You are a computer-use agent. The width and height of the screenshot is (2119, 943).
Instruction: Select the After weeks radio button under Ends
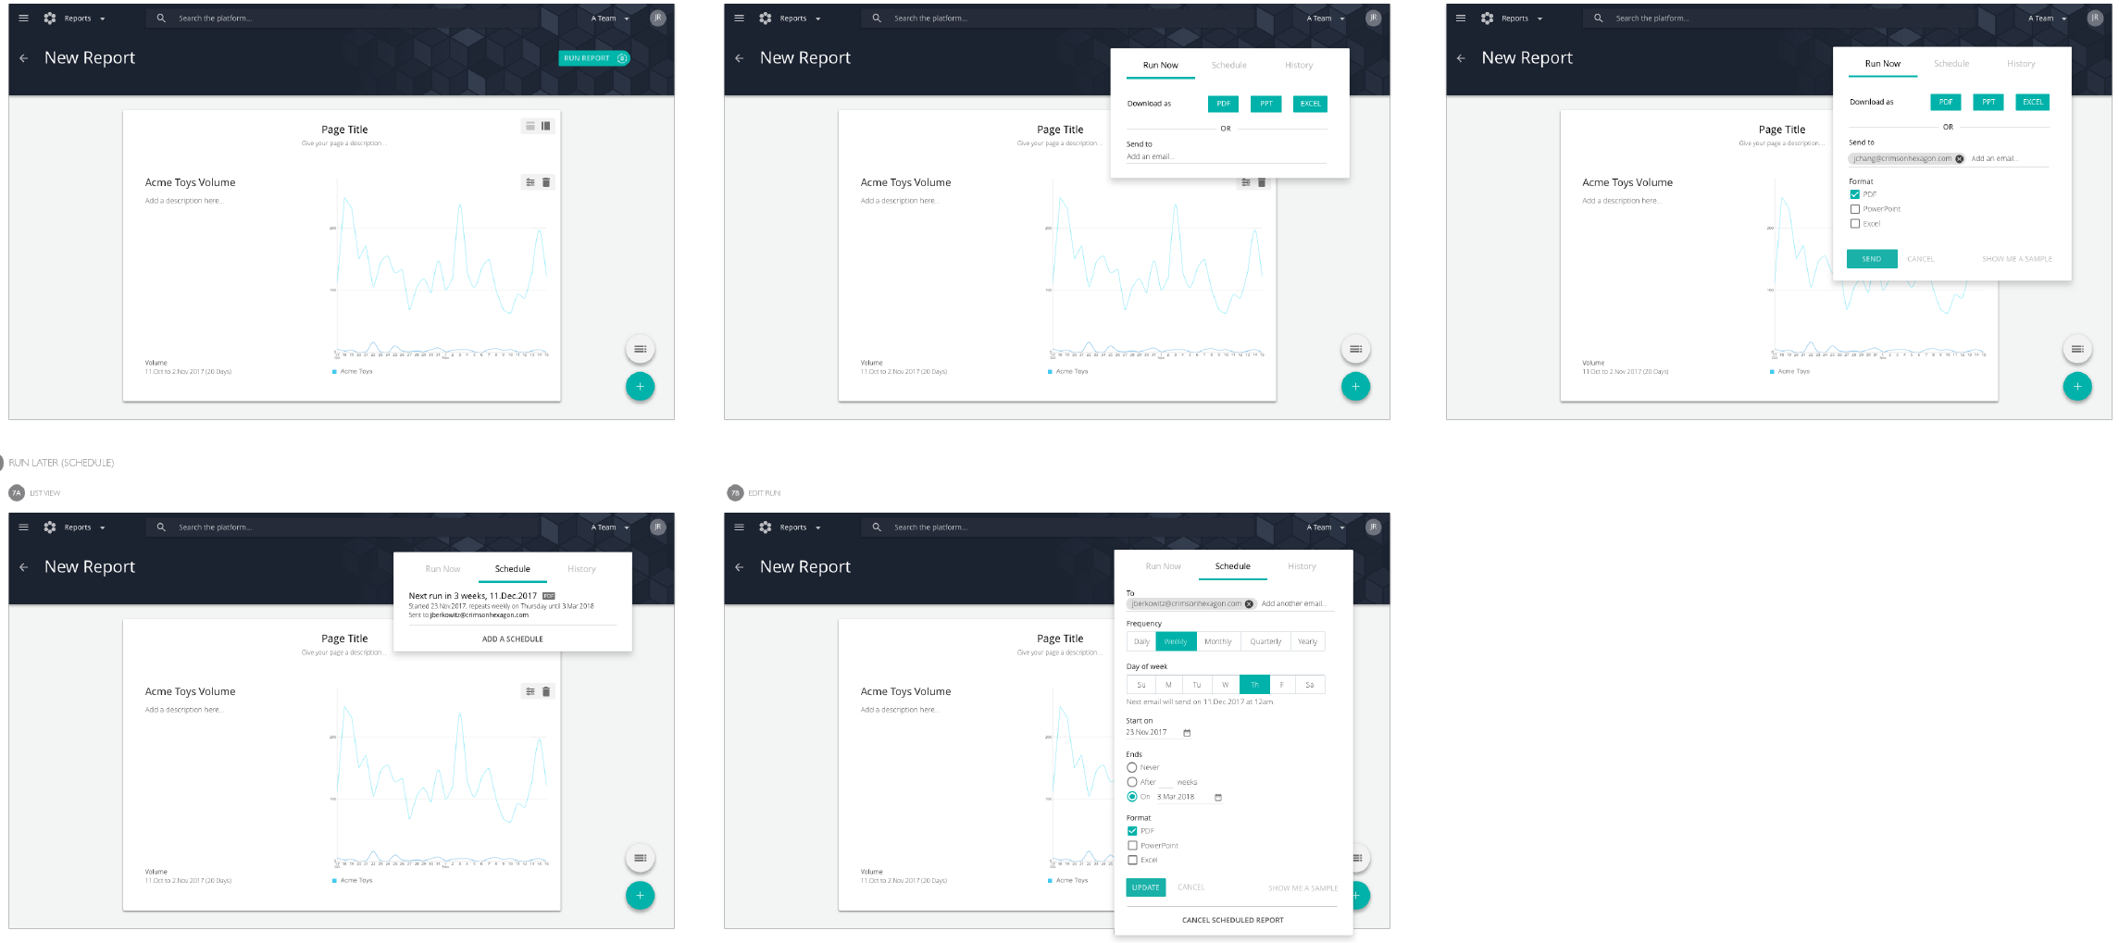tap(1131, 782)
